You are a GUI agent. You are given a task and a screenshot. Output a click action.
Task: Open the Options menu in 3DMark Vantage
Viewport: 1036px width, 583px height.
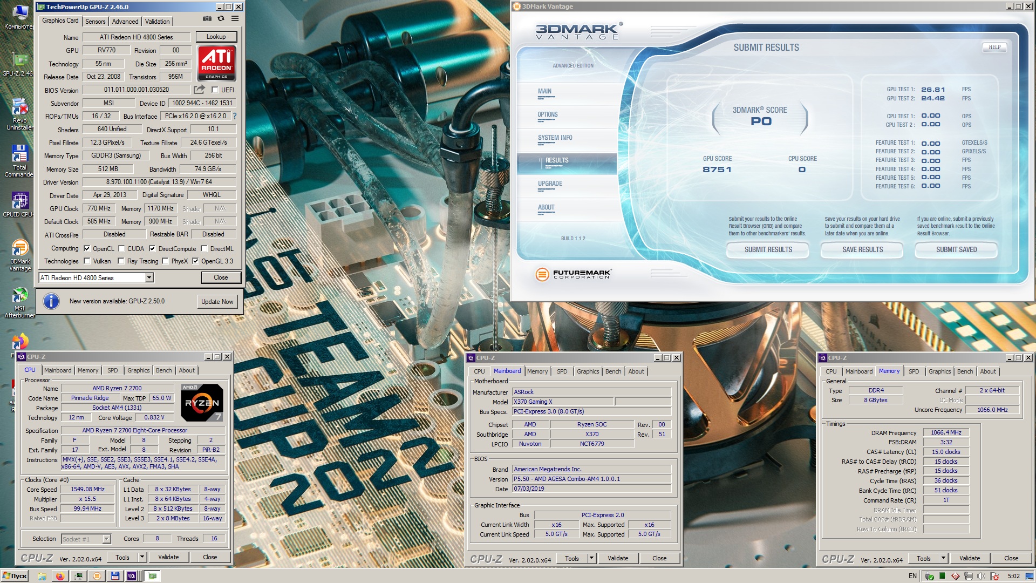click(x=548, y=114)
